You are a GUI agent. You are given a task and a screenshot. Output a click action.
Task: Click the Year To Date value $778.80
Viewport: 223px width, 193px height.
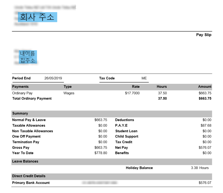(101, 153)
